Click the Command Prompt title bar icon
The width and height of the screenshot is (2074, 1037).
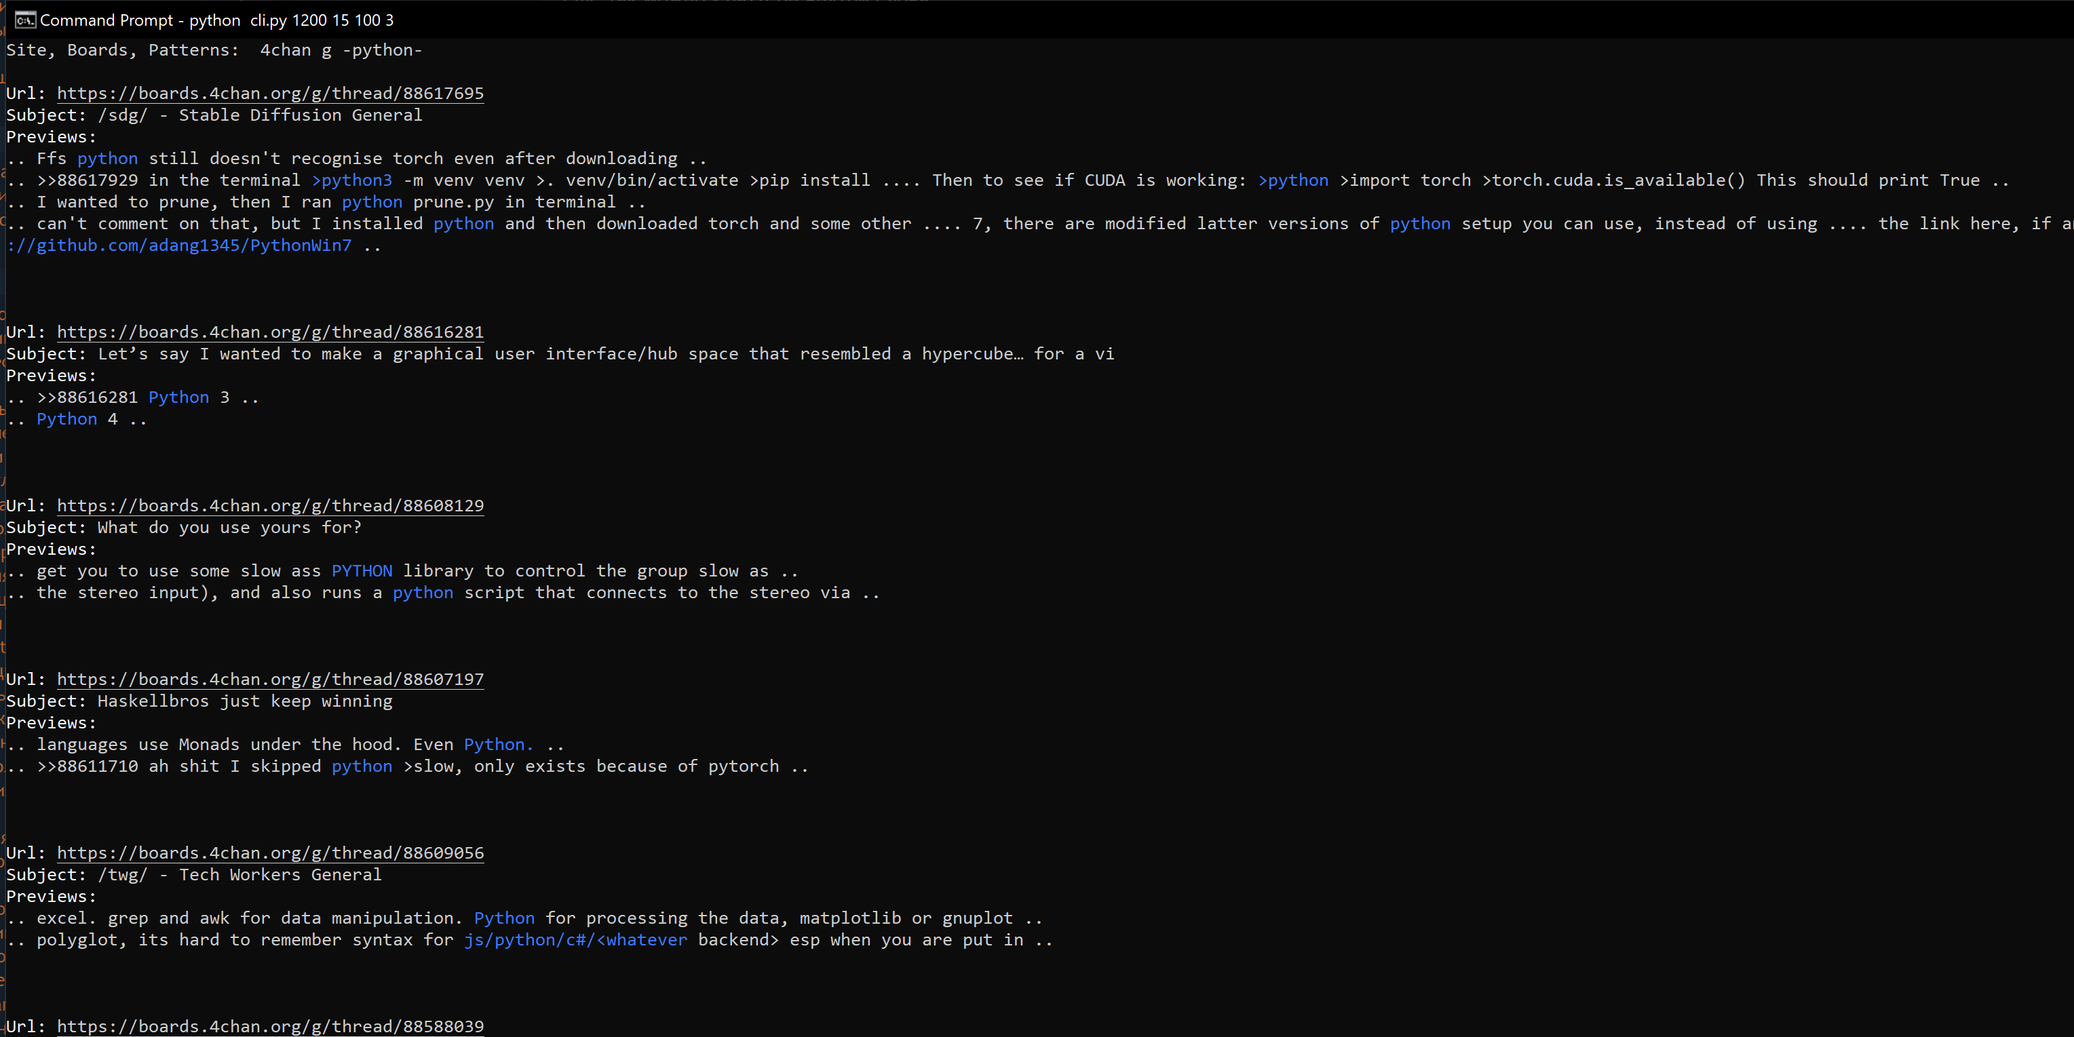click(25, 20)
